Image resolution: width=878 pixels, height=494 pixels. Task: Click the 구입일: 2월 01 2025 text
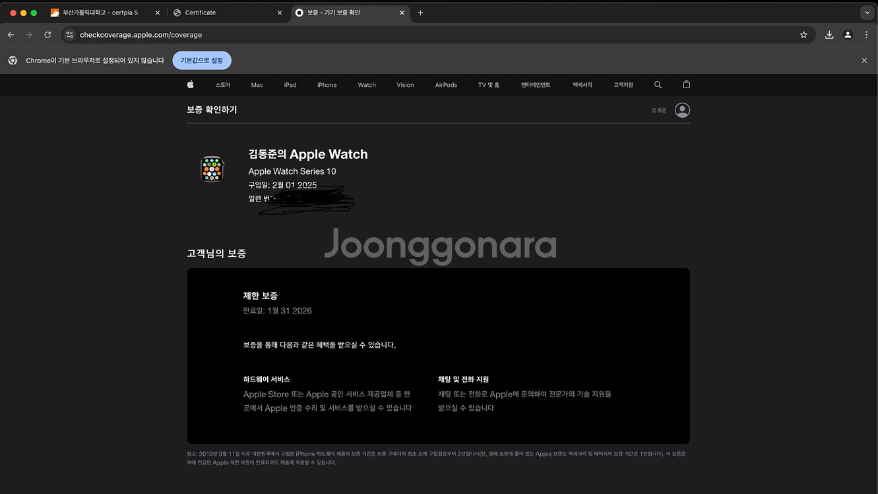tap(282, 185)
